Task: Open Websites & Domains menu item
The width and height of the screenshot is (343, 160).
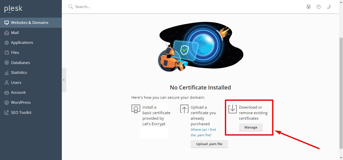Action: [31, 23]
